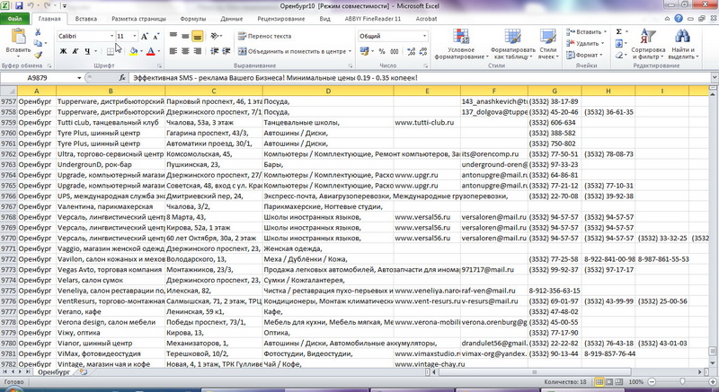Decrease decimal places icon
719x392 pixels.
(x=422, y=51)
